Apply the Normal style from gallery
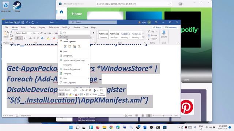This screenshot has height=131, width=234. point(103,35)
